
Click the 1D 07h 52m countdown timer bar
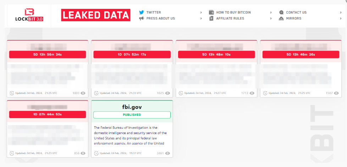pos(132,54)
